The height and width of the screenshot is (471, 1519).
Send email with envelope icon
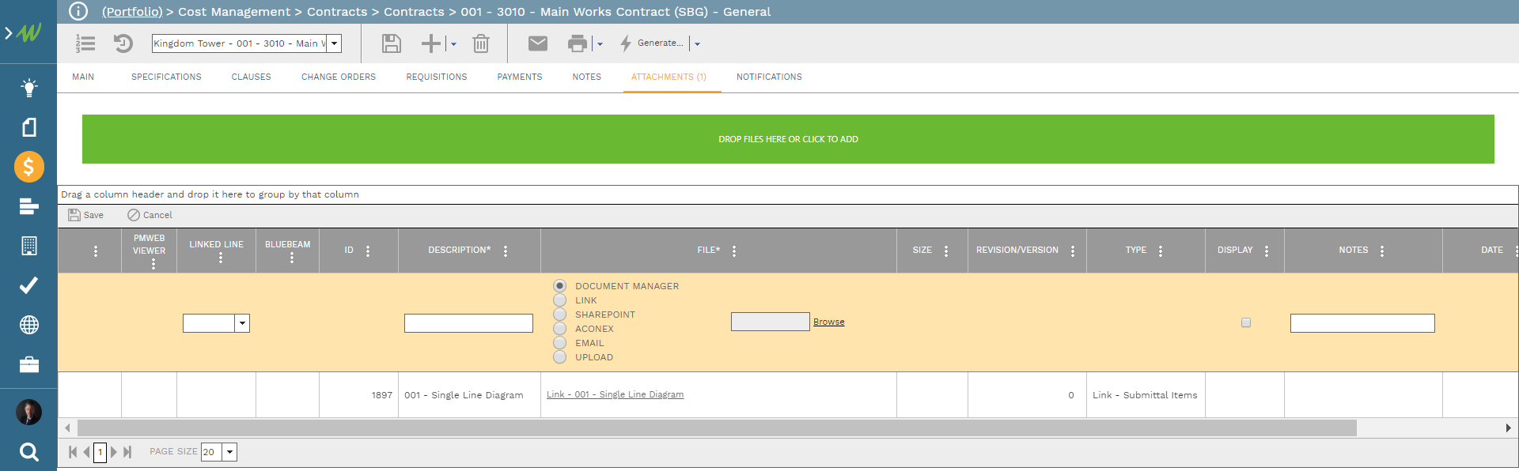click(x=538, y=43)
